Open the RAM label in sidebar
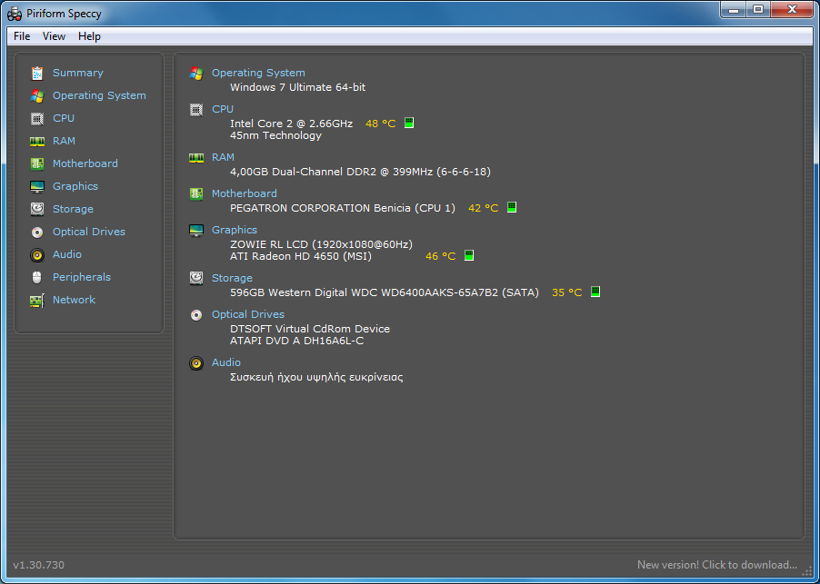 [64, 141]
